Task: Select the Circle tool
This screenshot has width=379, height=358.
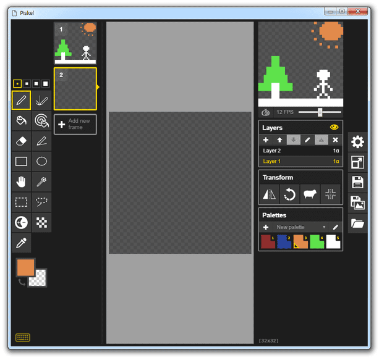Action: point(41,161)
